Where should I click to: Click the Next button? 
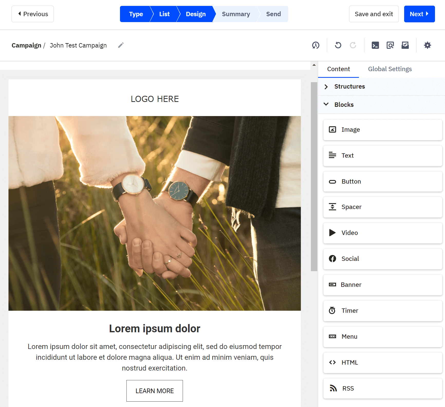click(419, 14)
